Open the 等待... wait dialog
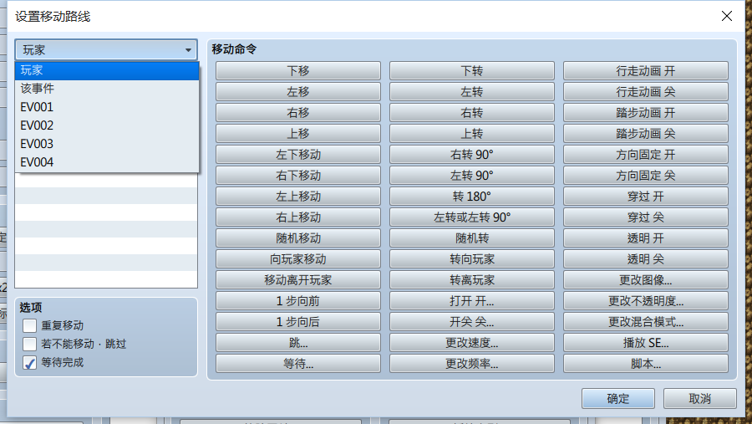 point(297,364)
